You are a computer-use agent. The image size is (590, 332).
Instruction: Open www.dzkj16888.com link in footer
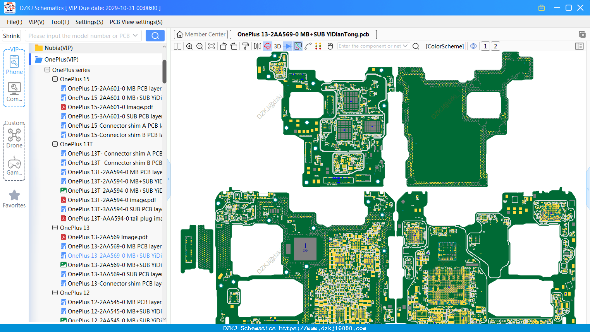click(x=322, y=328)
